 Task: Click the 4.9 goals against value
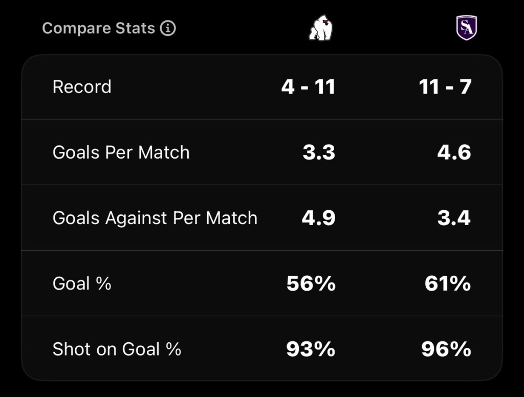319,218
